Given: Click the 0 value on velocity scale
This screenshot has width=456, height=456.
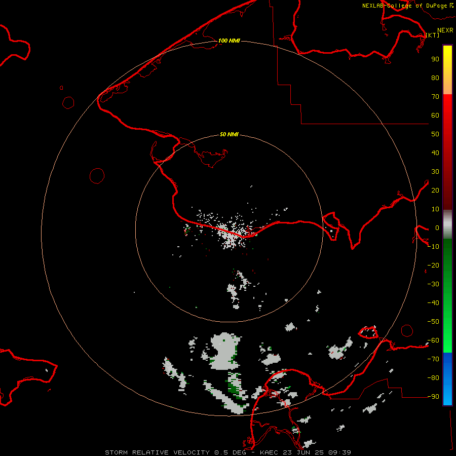Looking at the screenshot, I should click(x=437, y=228).
